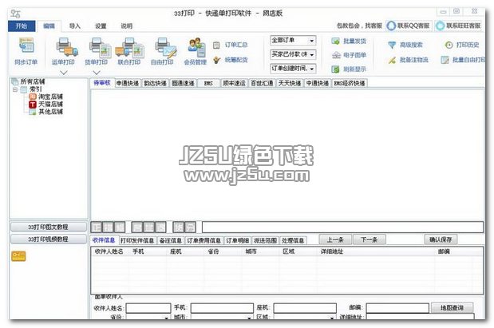Screen dimensions: 494x328
Task: Click the 订单汇总 order summary icon
Action: tap(216, 45)
